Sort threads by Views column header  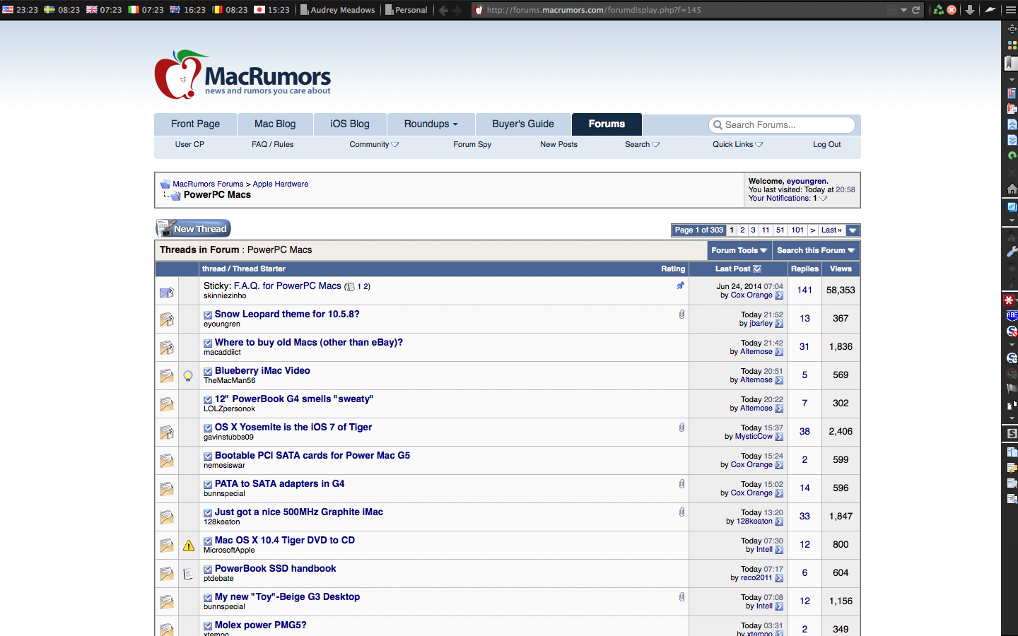click(841, 269)
